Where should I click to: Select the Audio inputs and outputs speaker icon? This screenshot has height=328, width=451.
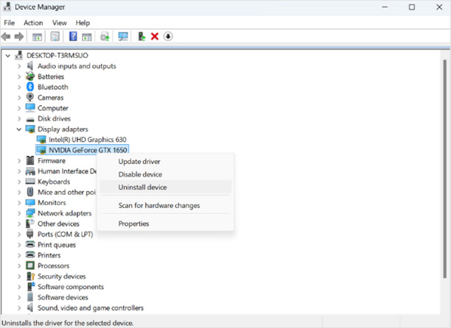30,65
